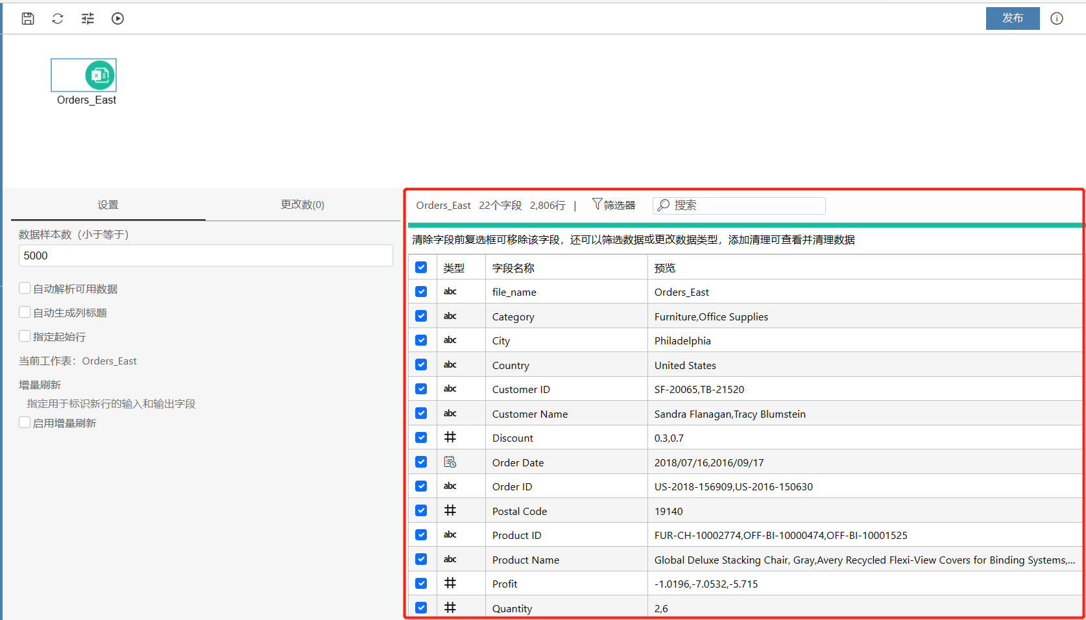The width and height of the screenshot is (1086, 620).
Task: Uncheck the Customer Name field checkbox
Action: pyautogui.click(x=421, y=413)
